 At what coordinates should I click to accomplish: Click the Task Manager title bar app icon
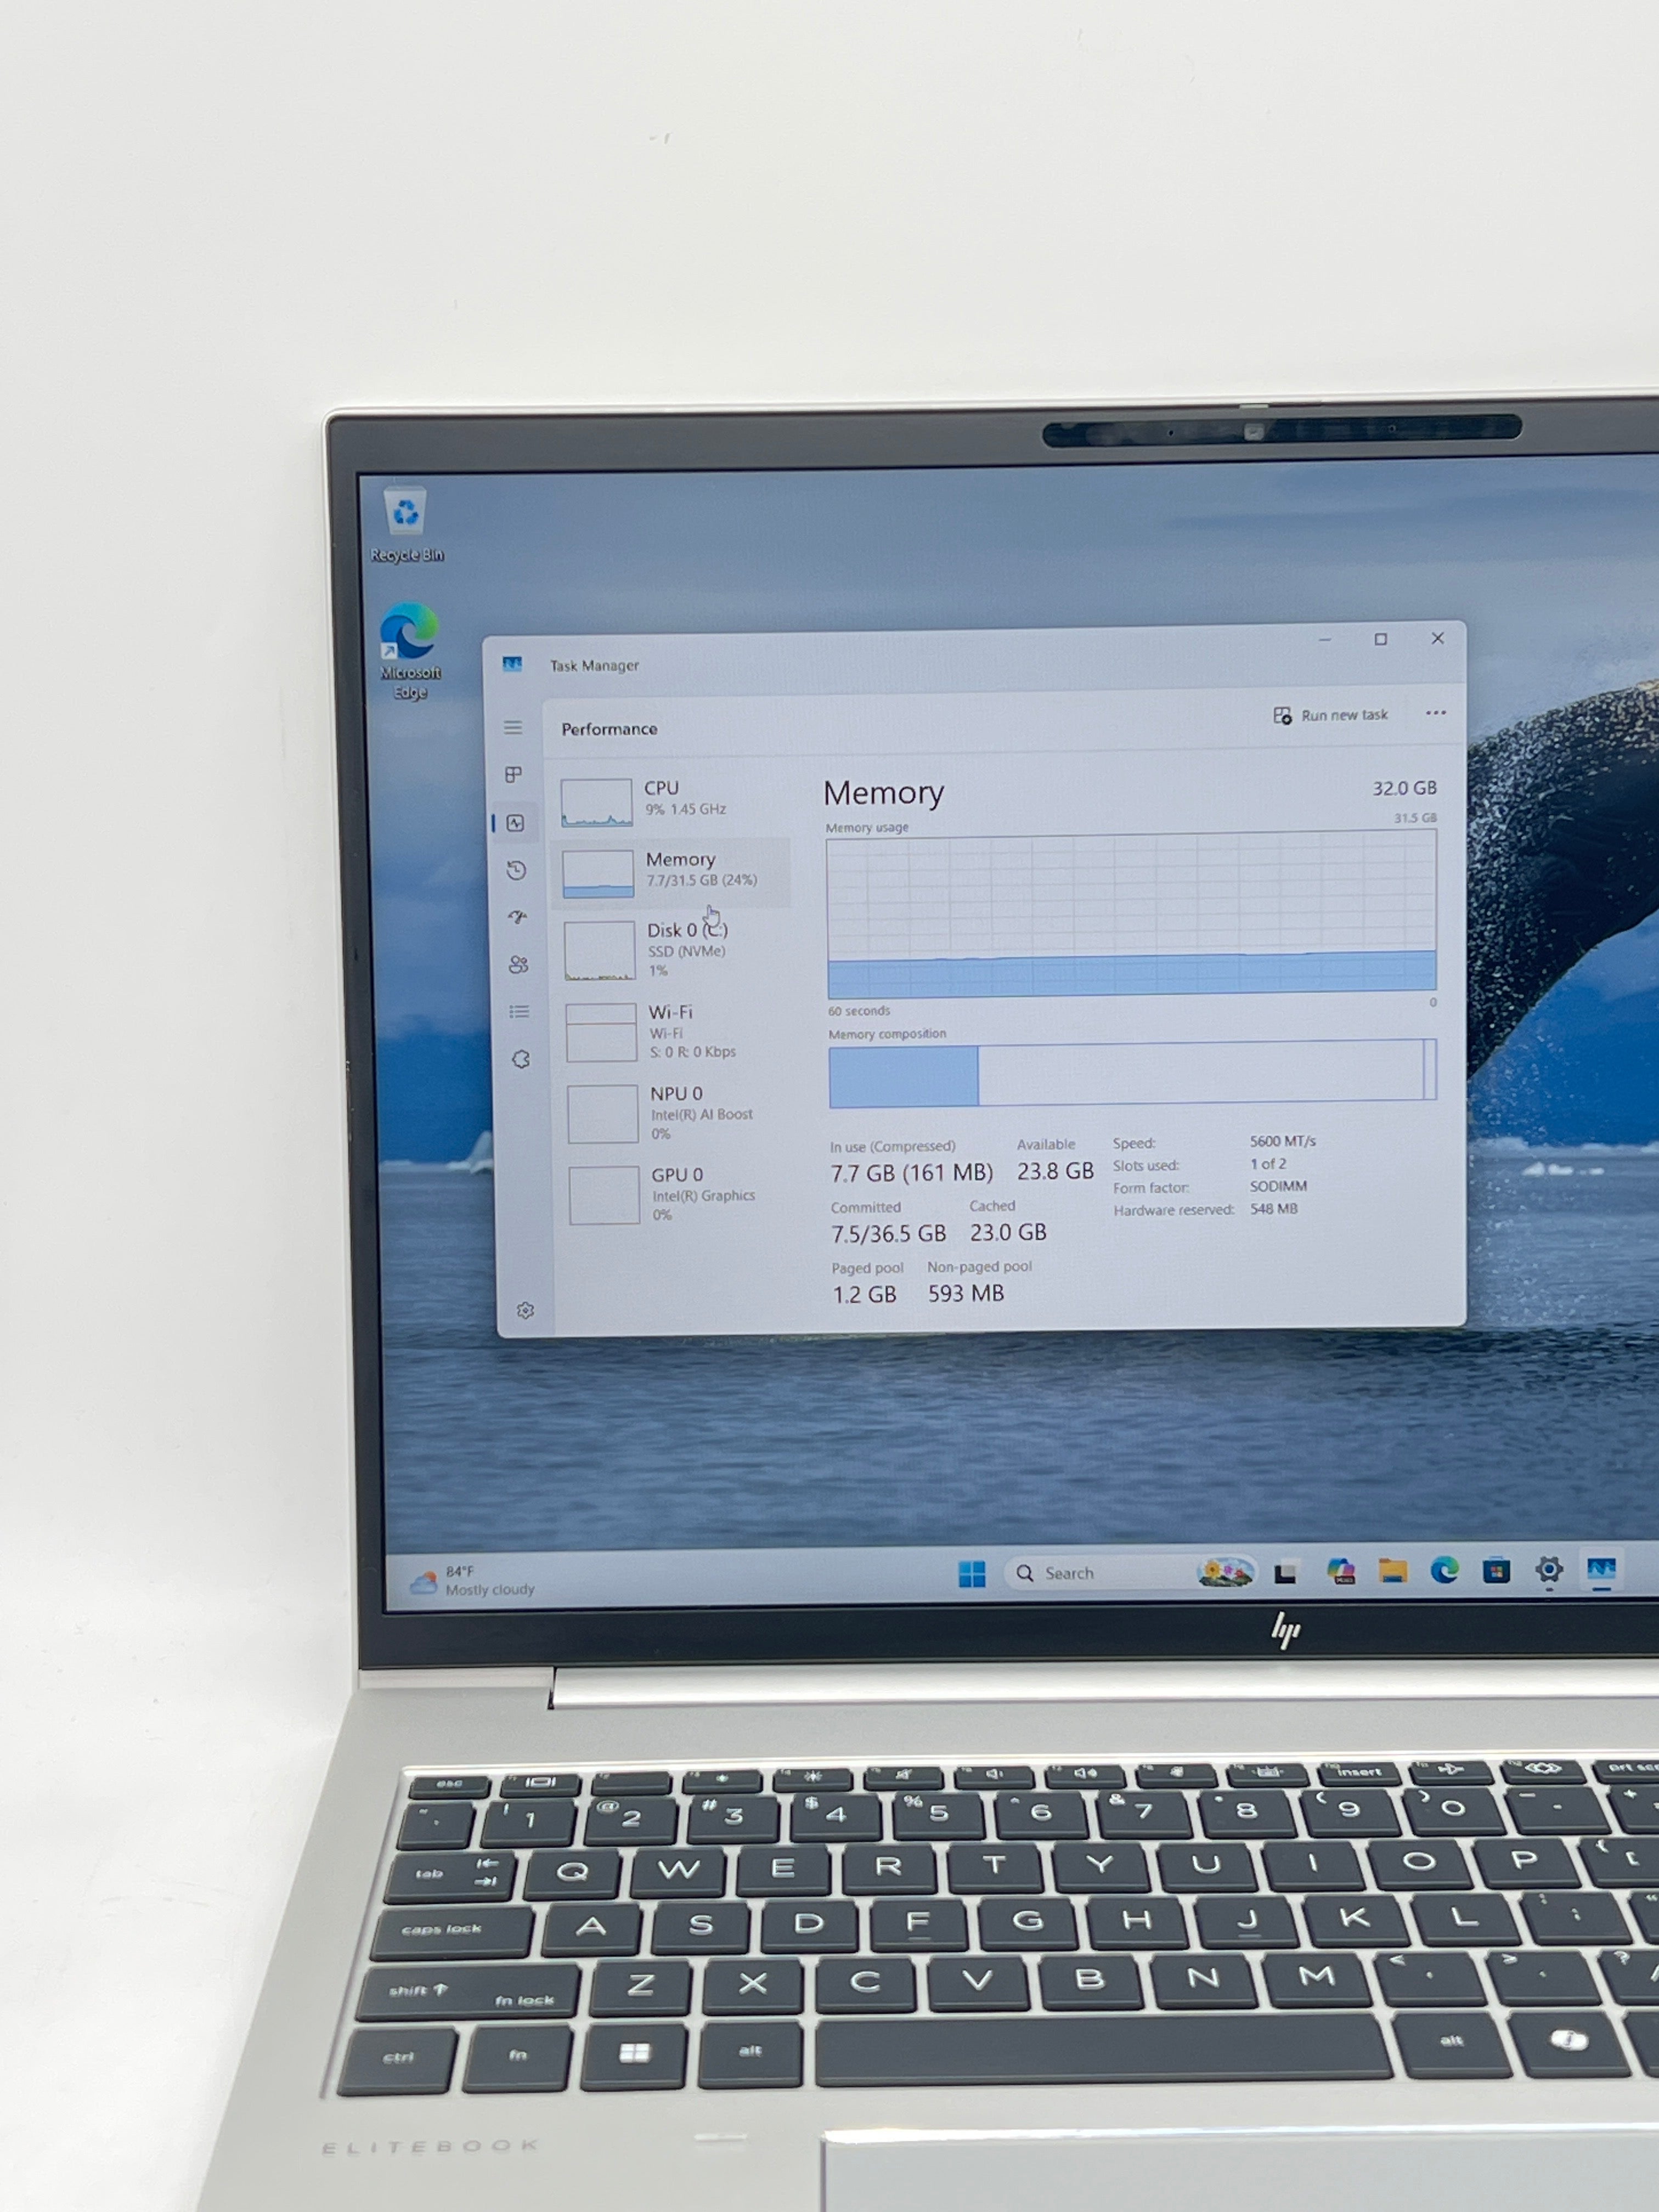point(512,664)
